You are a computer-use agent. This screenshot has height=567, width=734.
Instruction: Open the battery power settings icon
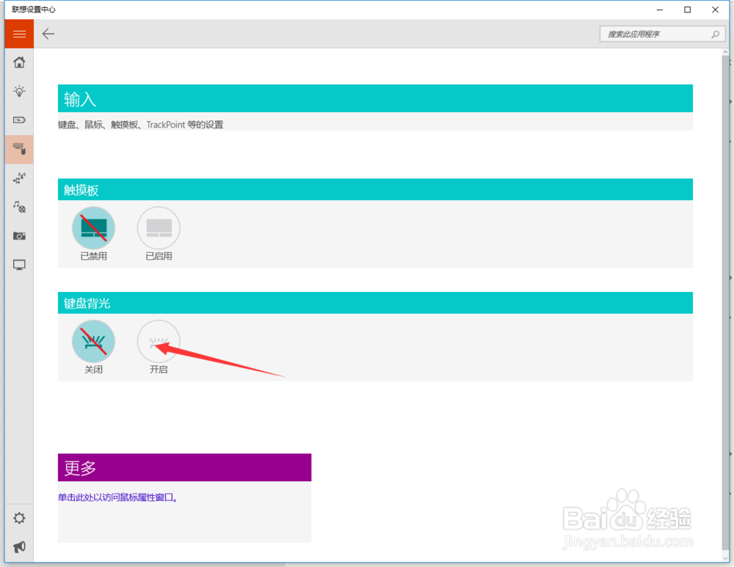19,120
